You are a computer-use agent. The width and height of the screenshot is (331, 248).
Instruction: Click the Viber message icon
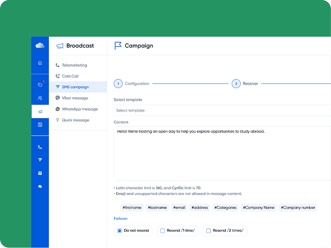click(x=58, y=98)
